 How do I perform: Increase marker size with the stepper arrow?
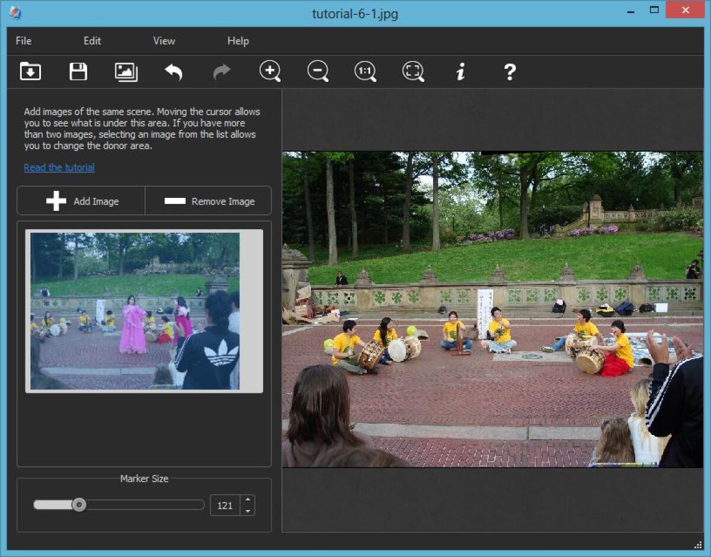coord(248,501)
